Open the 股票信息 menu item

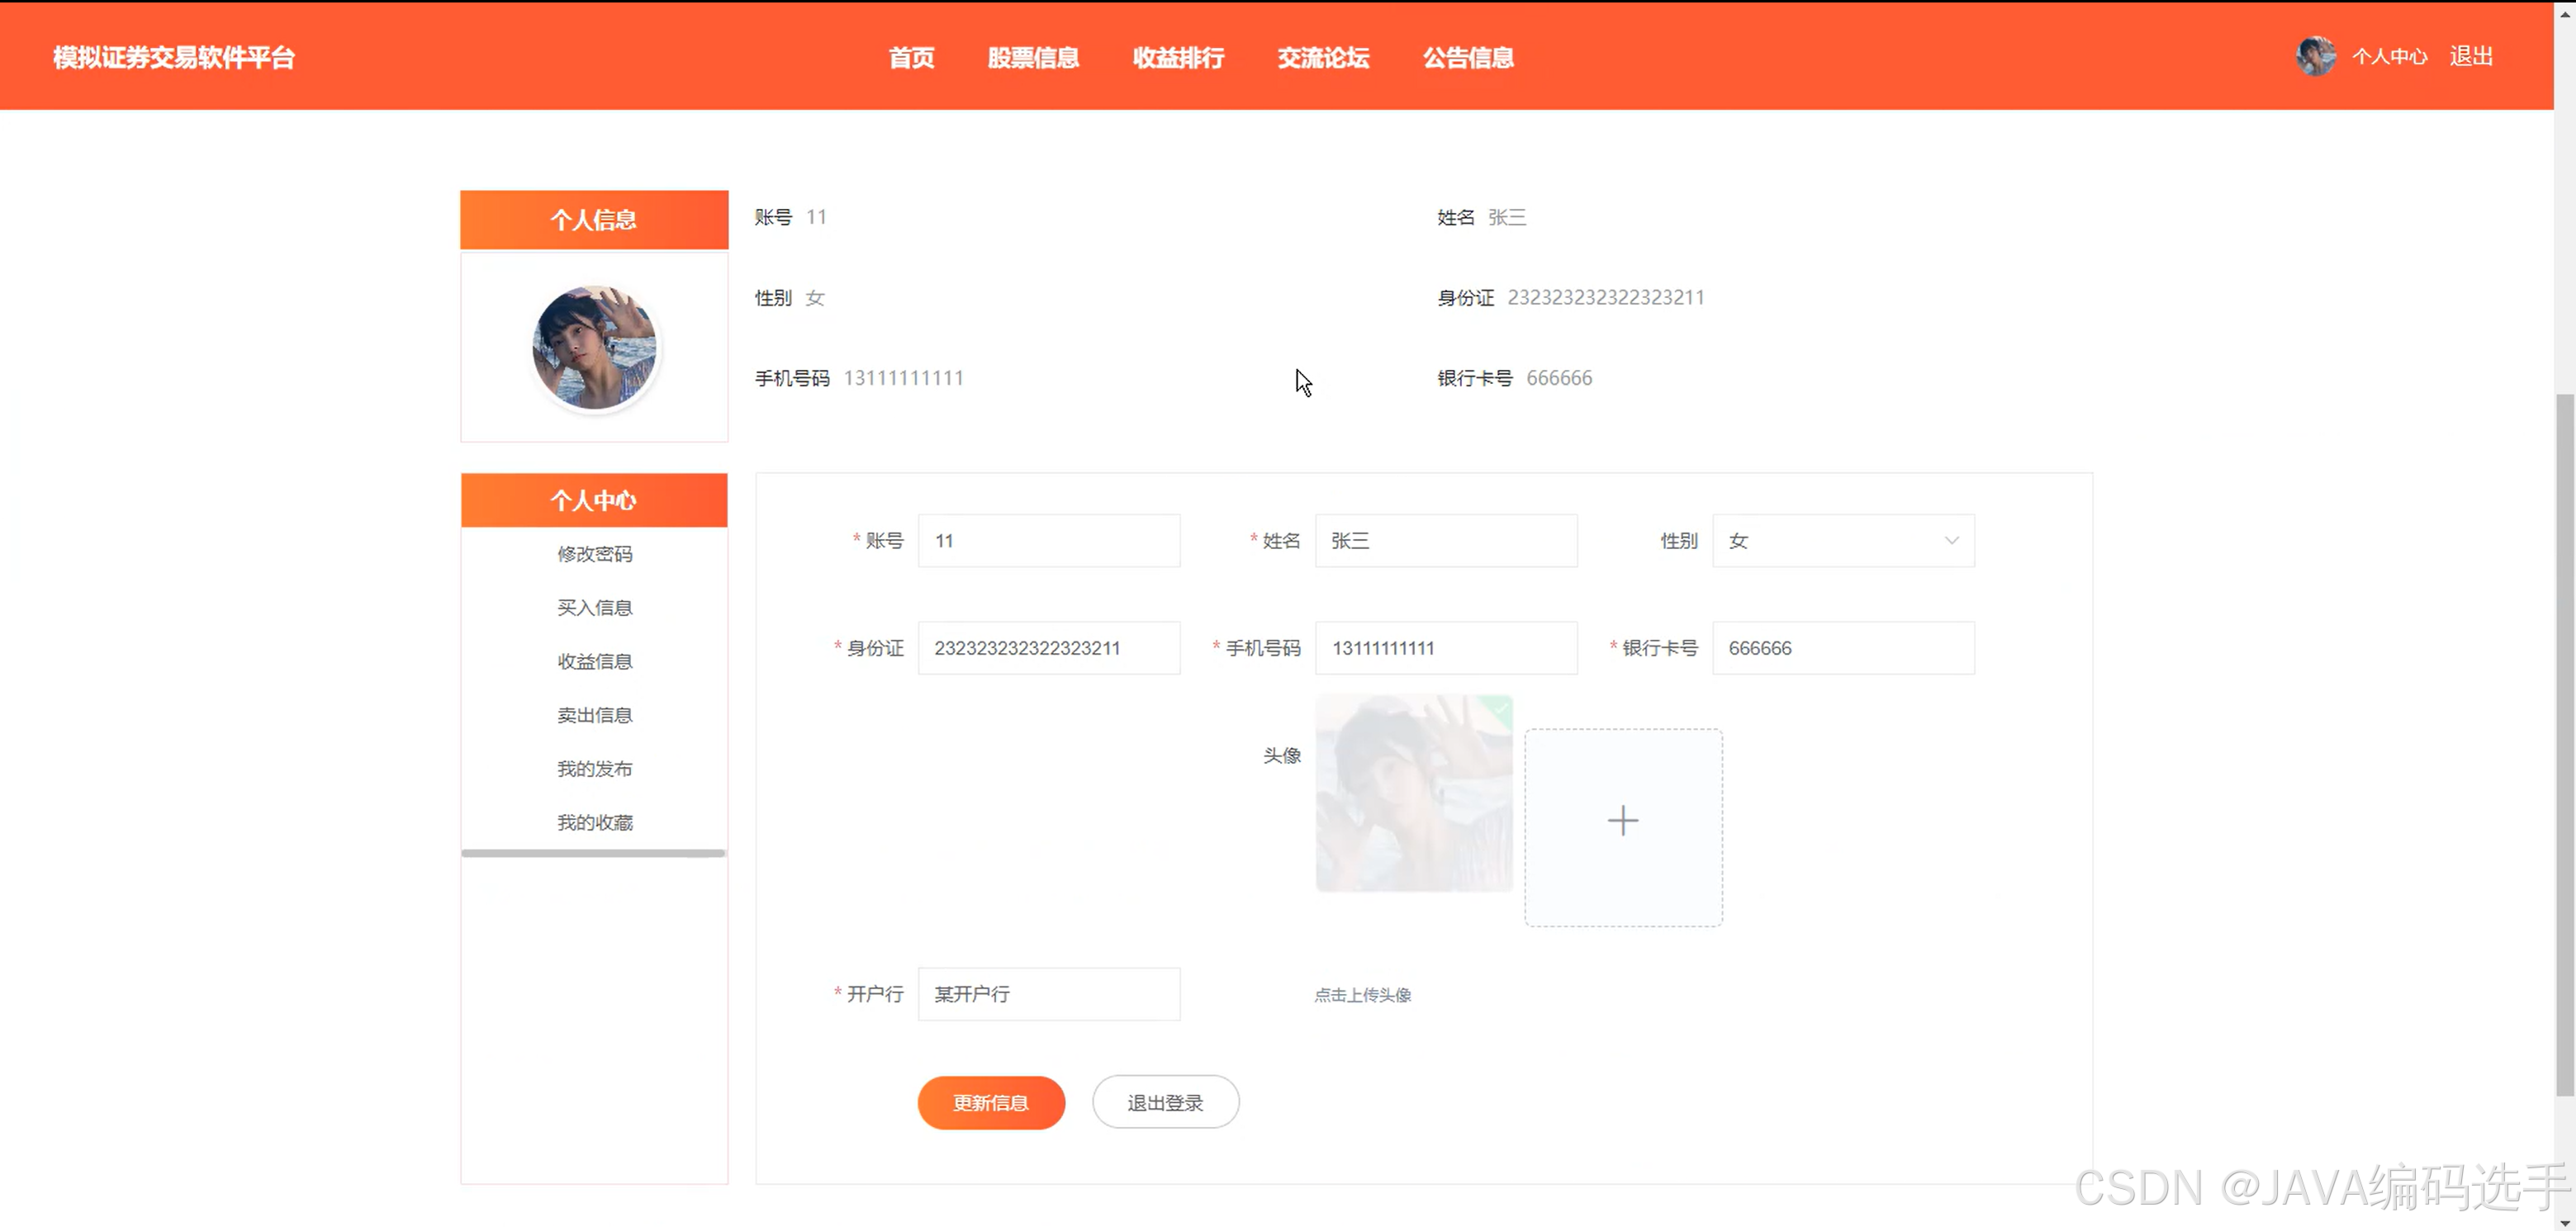1033,57
